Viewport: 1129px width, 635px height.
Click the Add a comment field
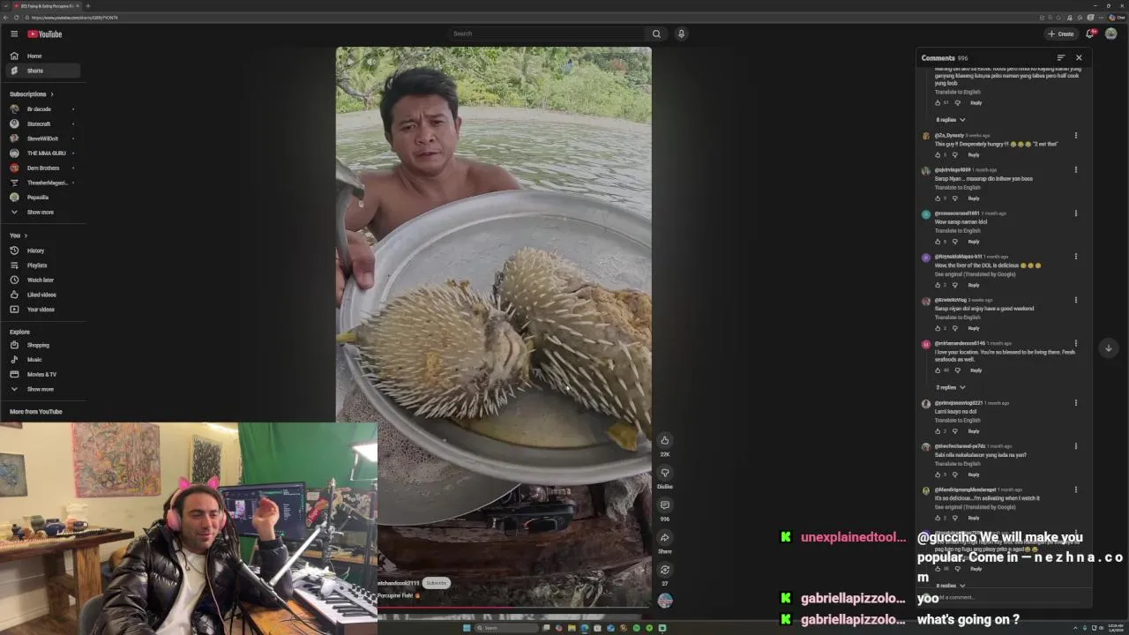(1005, 597)
